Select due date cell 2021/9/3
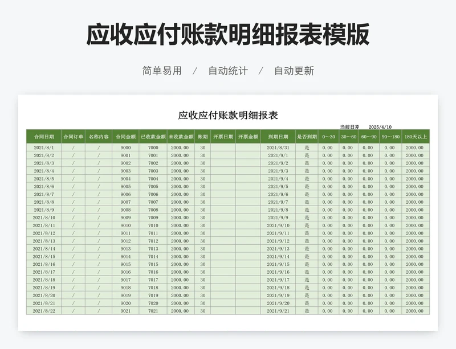Image resolution: width=456 pixels, height=349 pixels. pyautogui.click(x=278, y=171)
